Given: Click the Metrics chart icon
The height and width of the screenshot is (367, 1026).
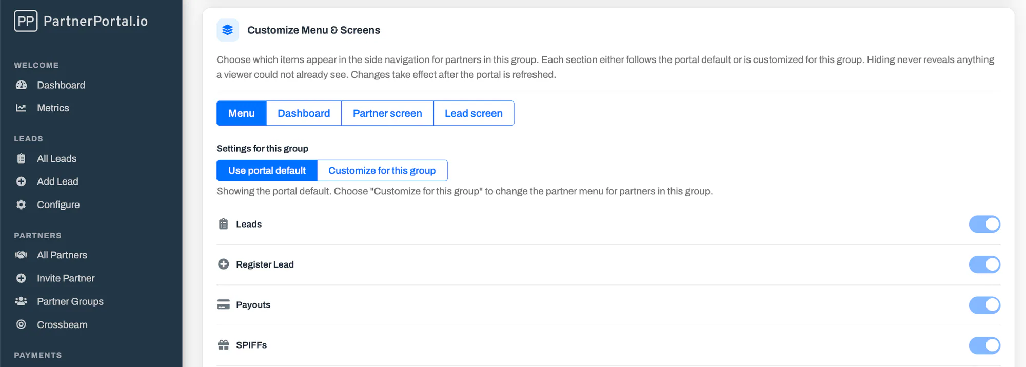Looking at the screenshot, I should coord(21,108).
